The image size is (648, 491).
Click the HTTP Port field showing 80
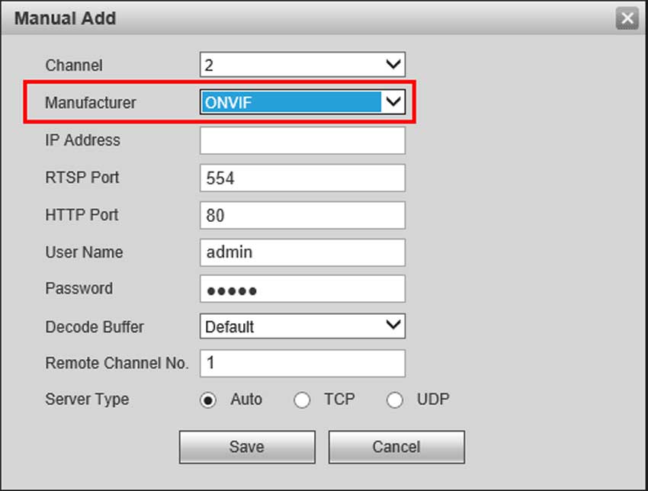pyautogui.click(x=302, y=215)
